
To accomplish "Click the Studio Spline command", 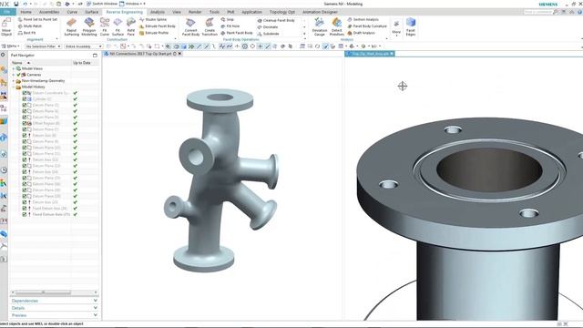I will [153, 19].
